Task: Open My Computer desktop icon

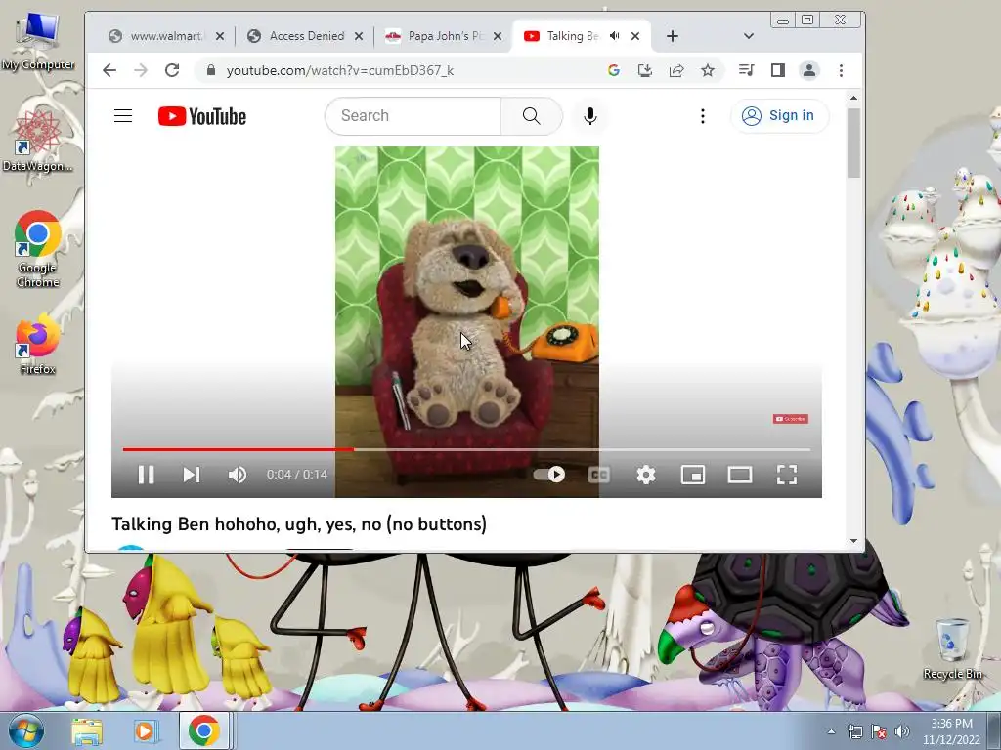Action: (38, 41)
